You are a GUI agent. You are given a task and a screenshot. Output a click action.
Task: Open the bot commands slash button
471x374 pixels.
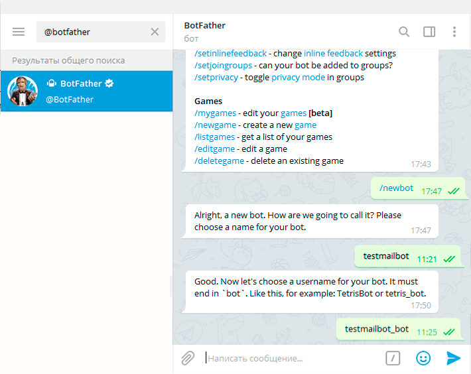(393, 358)
